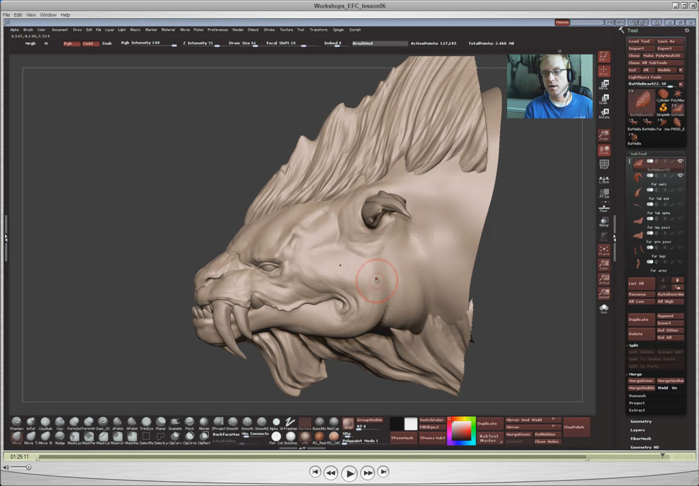Click the color picker square

461,430
